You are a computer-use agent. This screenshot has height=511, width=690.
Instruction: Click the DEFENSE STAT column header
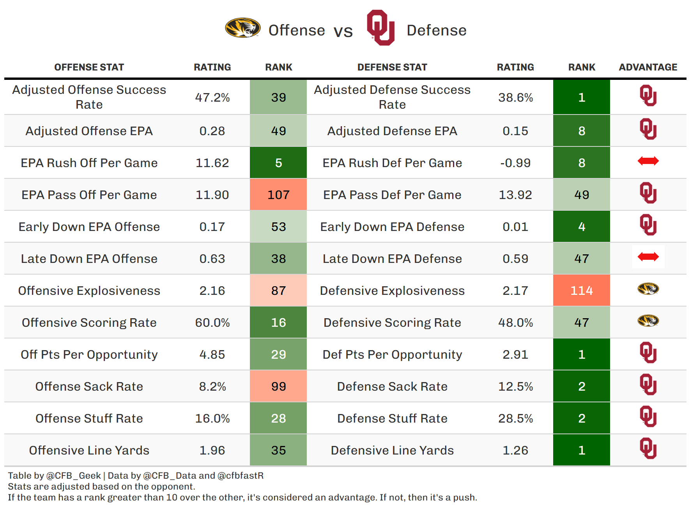coord(392,67)
